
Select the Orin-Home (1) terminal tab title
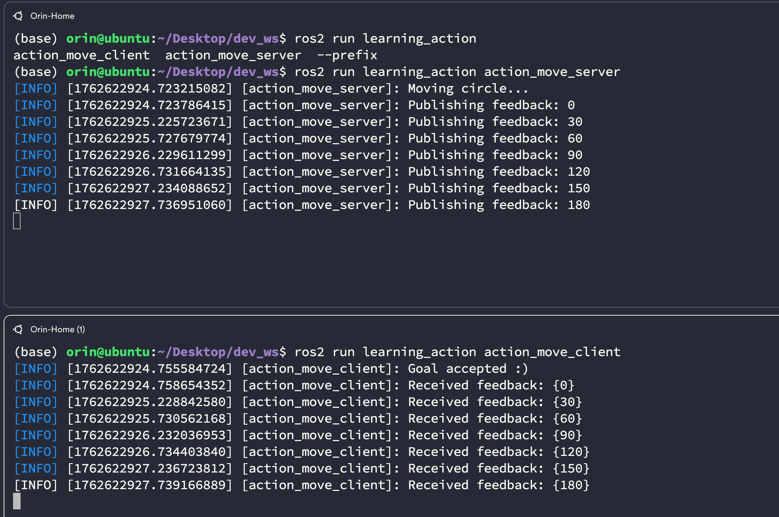tap(58, 329)
